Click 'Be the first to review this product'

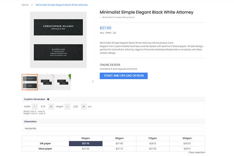pyautogui.click(x=119, y=18)
